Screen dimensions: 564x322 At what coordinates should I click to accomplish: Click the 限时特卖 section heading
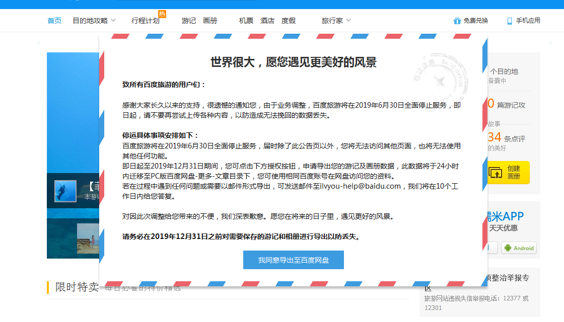[x=77, y=287]
